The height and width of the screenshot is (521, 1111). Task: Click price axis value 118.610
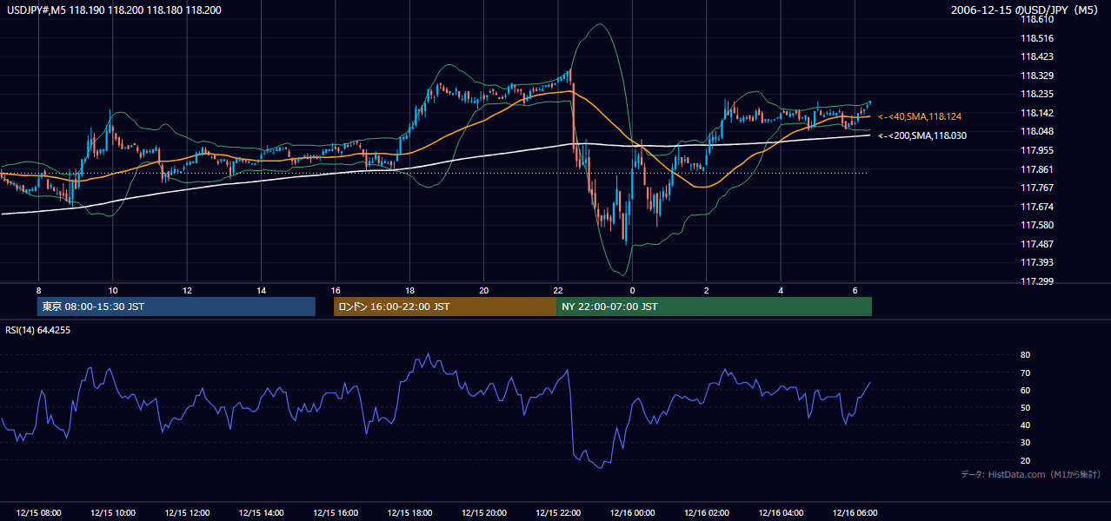1036,19
